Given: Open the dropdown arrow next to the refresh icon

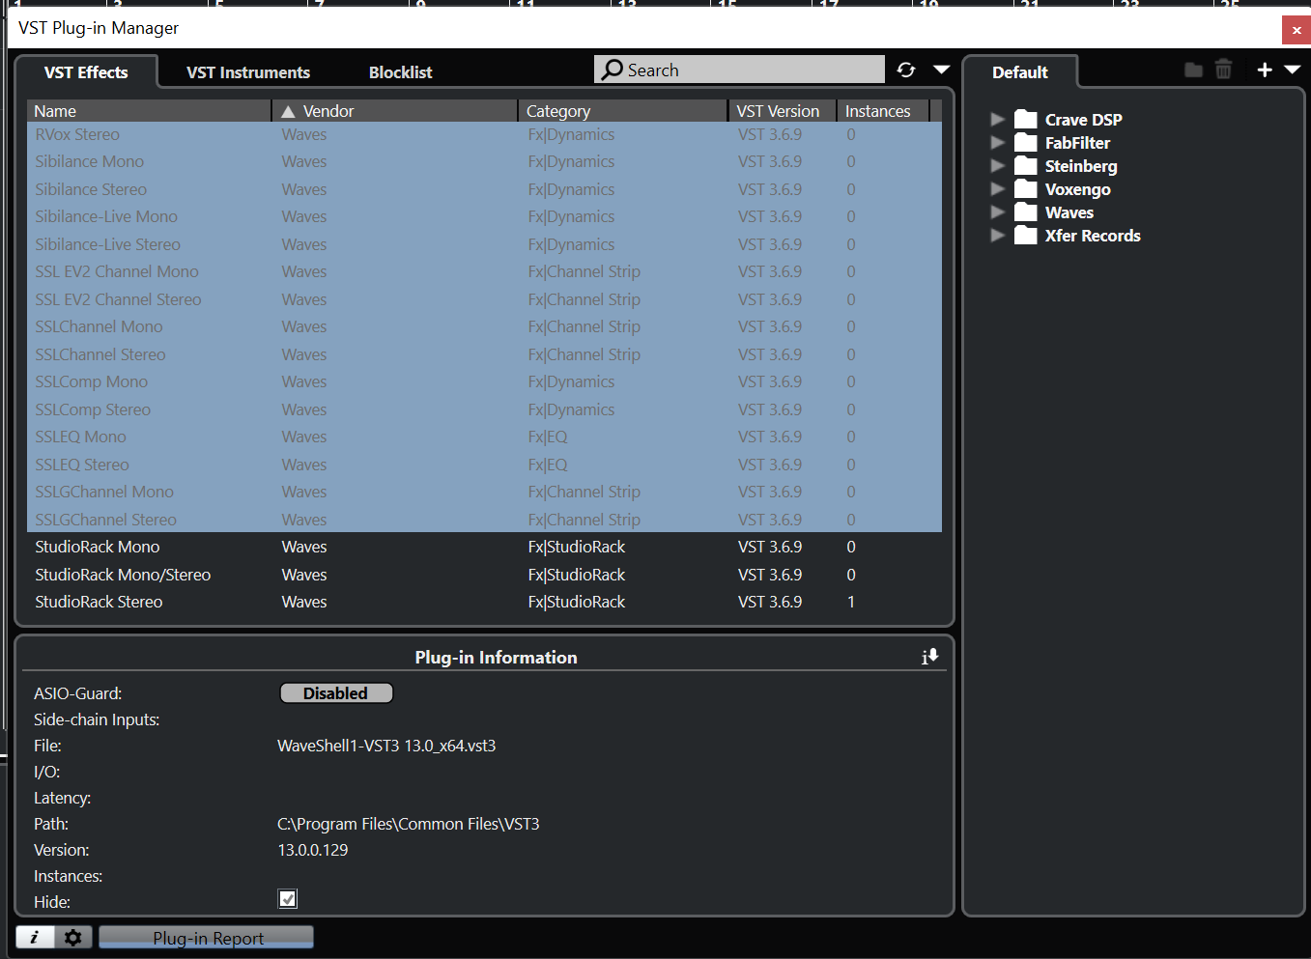Looking at the screenshot, I should pos(942,70).
